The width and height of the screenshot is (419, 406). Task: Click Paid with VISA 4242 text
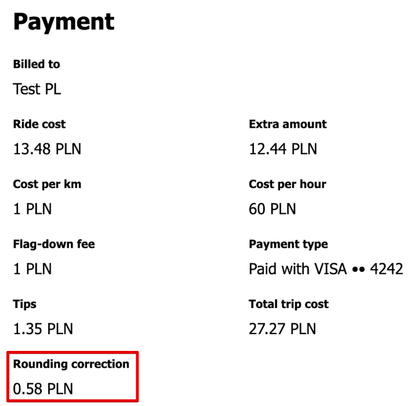point(326,269)
